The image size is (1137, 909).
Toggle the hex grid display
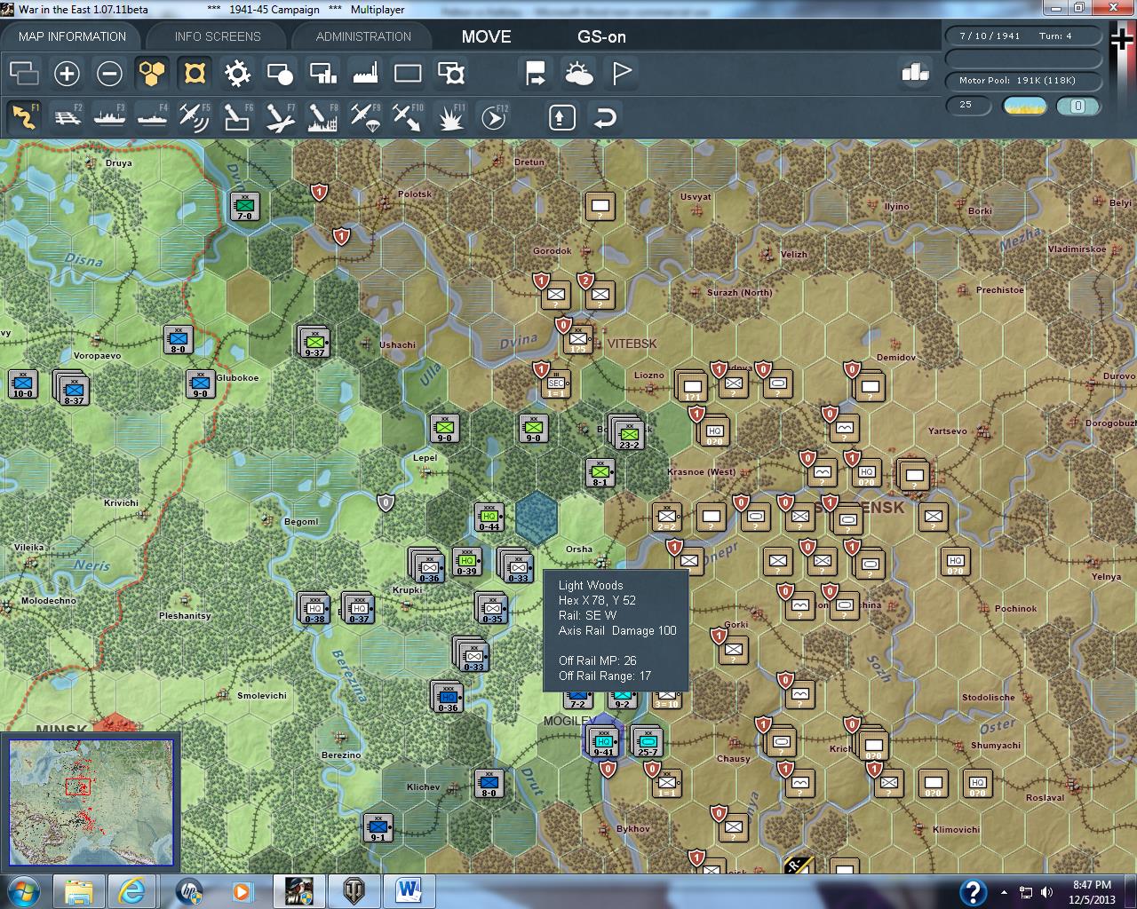(x=152, y=73)
